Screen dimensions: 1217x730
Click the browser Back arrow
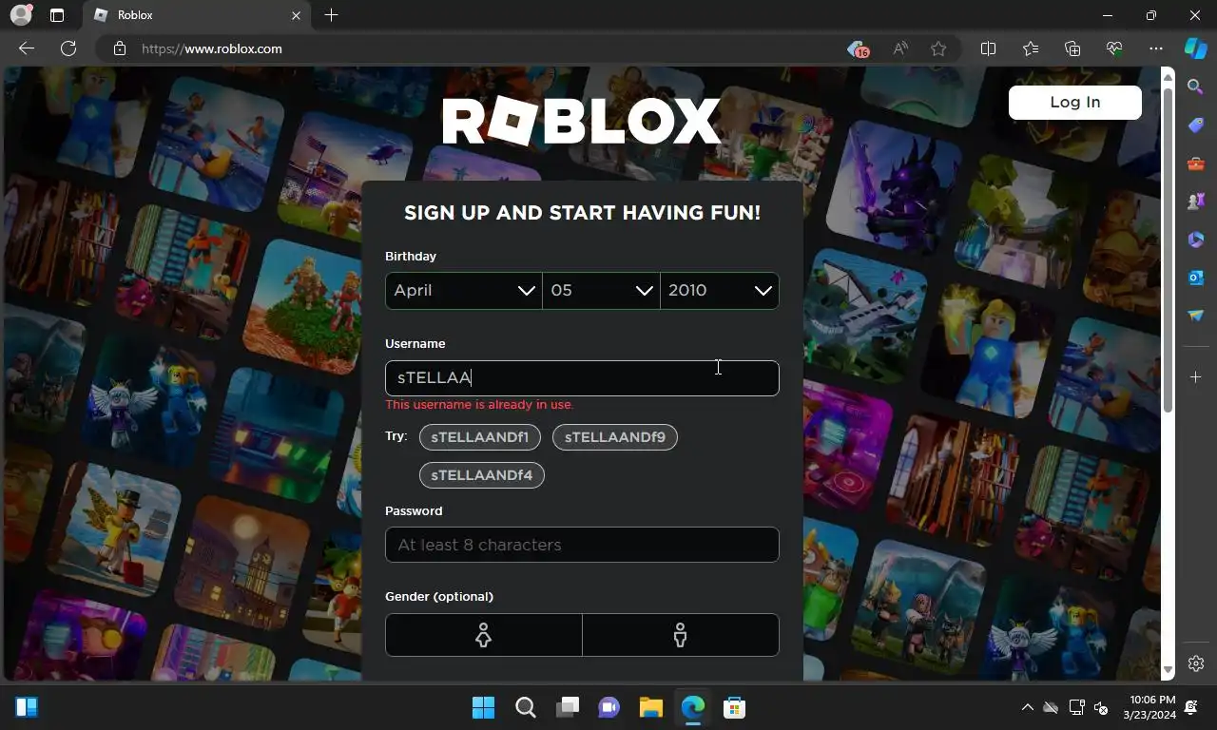coord(27,48)
